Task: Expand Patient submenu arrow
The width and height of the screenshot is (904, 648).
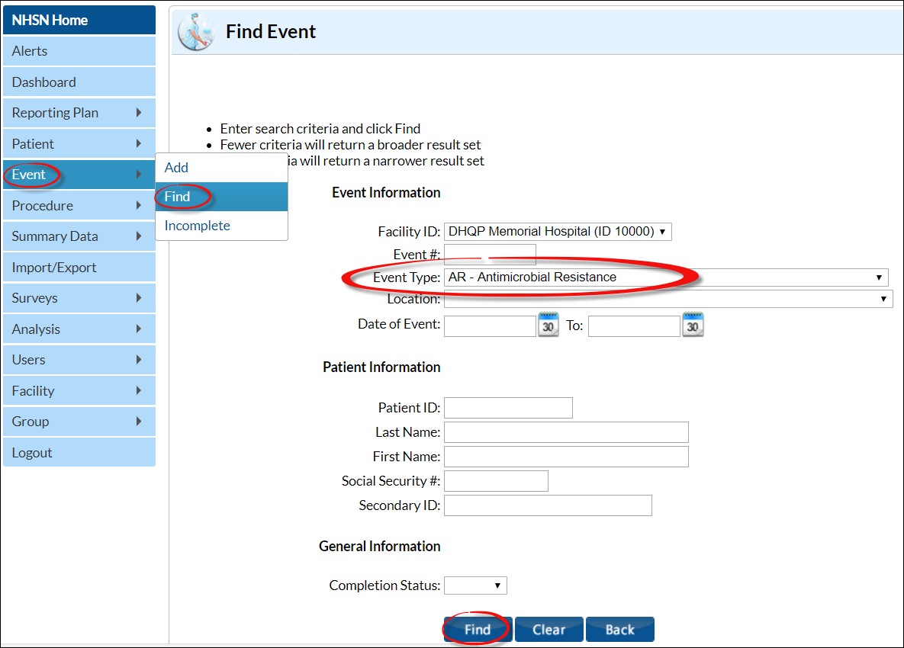Action: [x=138, y=143]
